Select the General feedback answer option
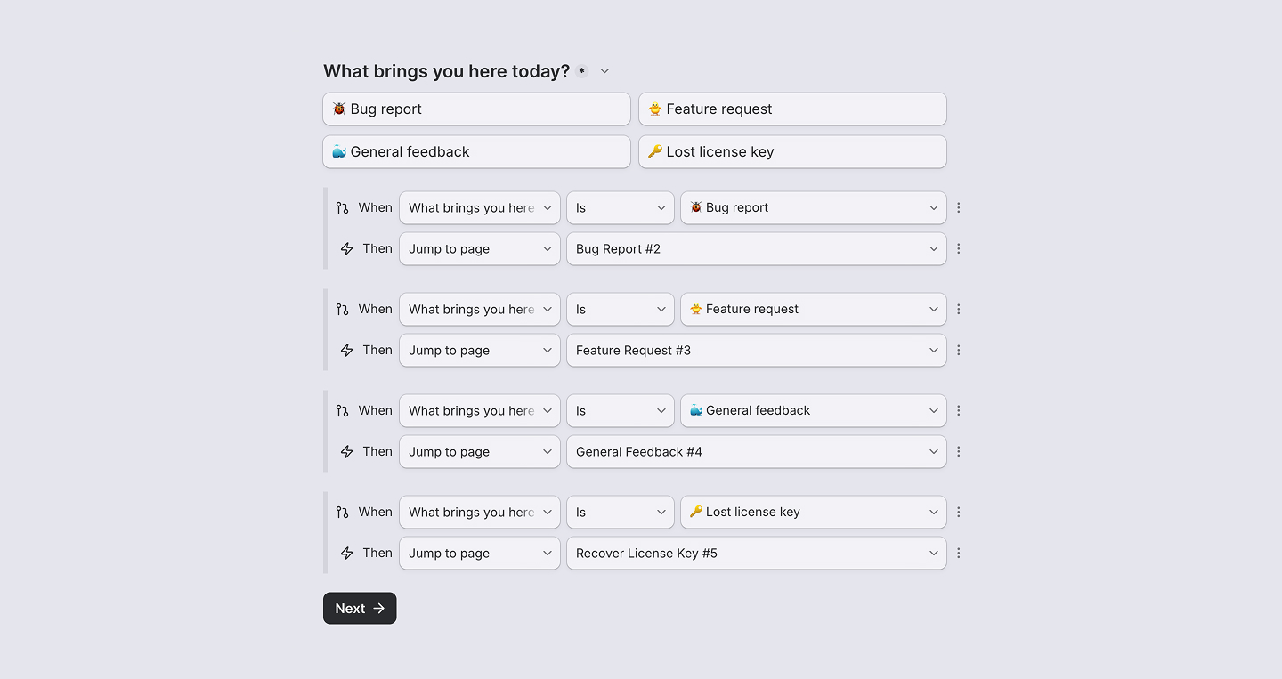The height and width of the screenshot is (679, 1282). click(x=476, y=151)
